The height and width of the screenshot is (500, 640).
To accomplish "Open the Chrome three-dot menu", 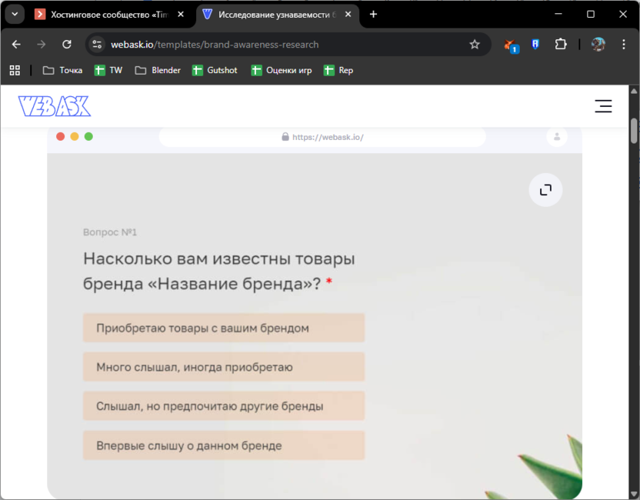I will [625, 44].
